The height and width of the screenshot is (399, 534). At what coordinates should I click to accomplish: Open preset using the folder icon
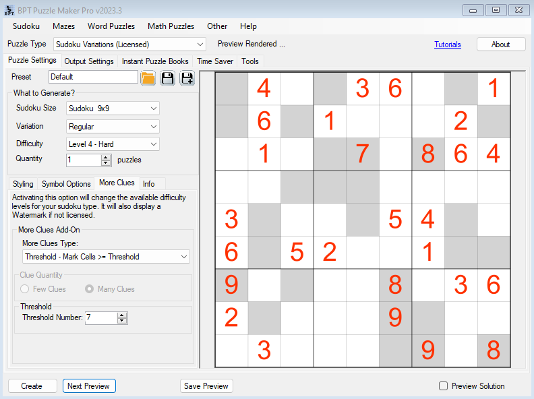click(x=148, y=78)
